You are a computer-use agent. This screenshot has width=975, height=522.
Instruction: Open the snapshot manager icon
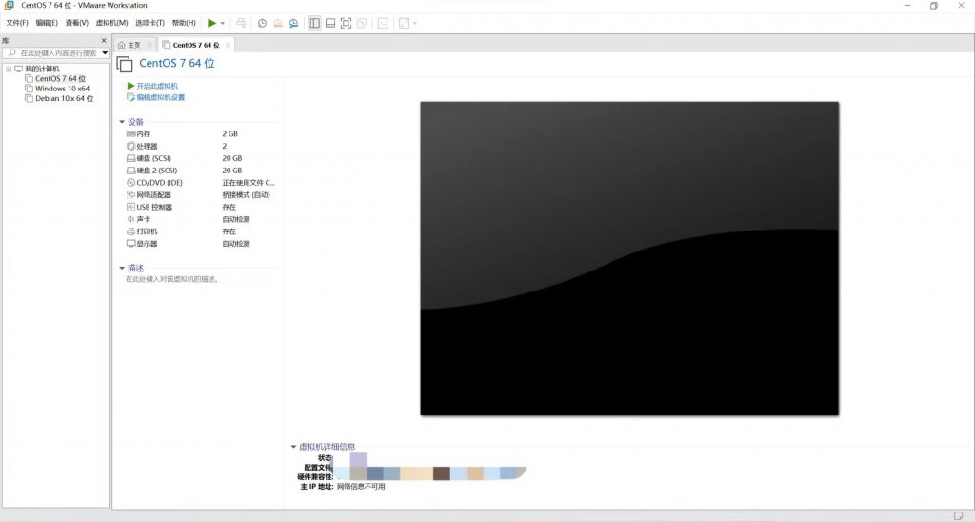click(293, 23)
